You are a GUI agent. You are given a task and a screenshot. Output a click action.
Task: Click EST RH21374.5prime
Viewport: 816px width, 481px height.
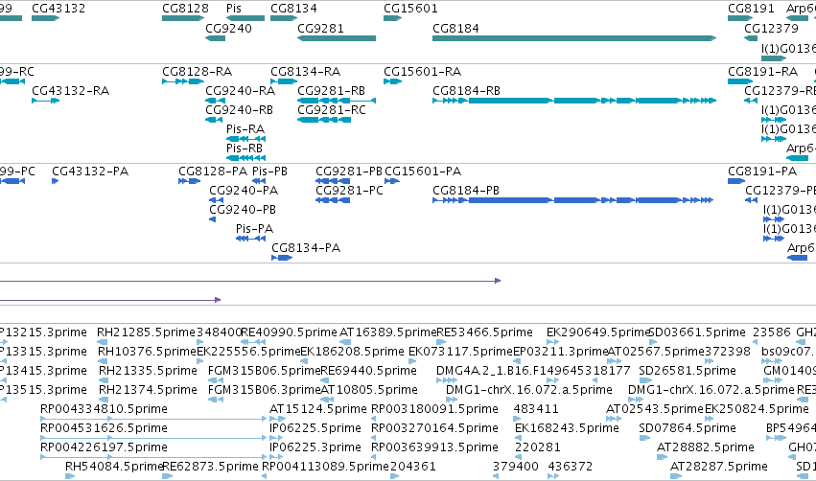105,400
